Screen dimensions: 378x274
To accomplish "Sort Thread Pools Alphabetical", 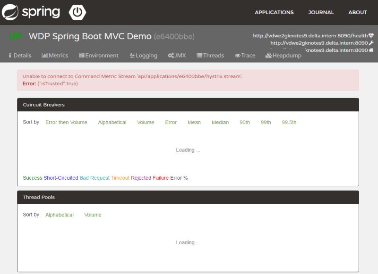I will pos(59,215).
